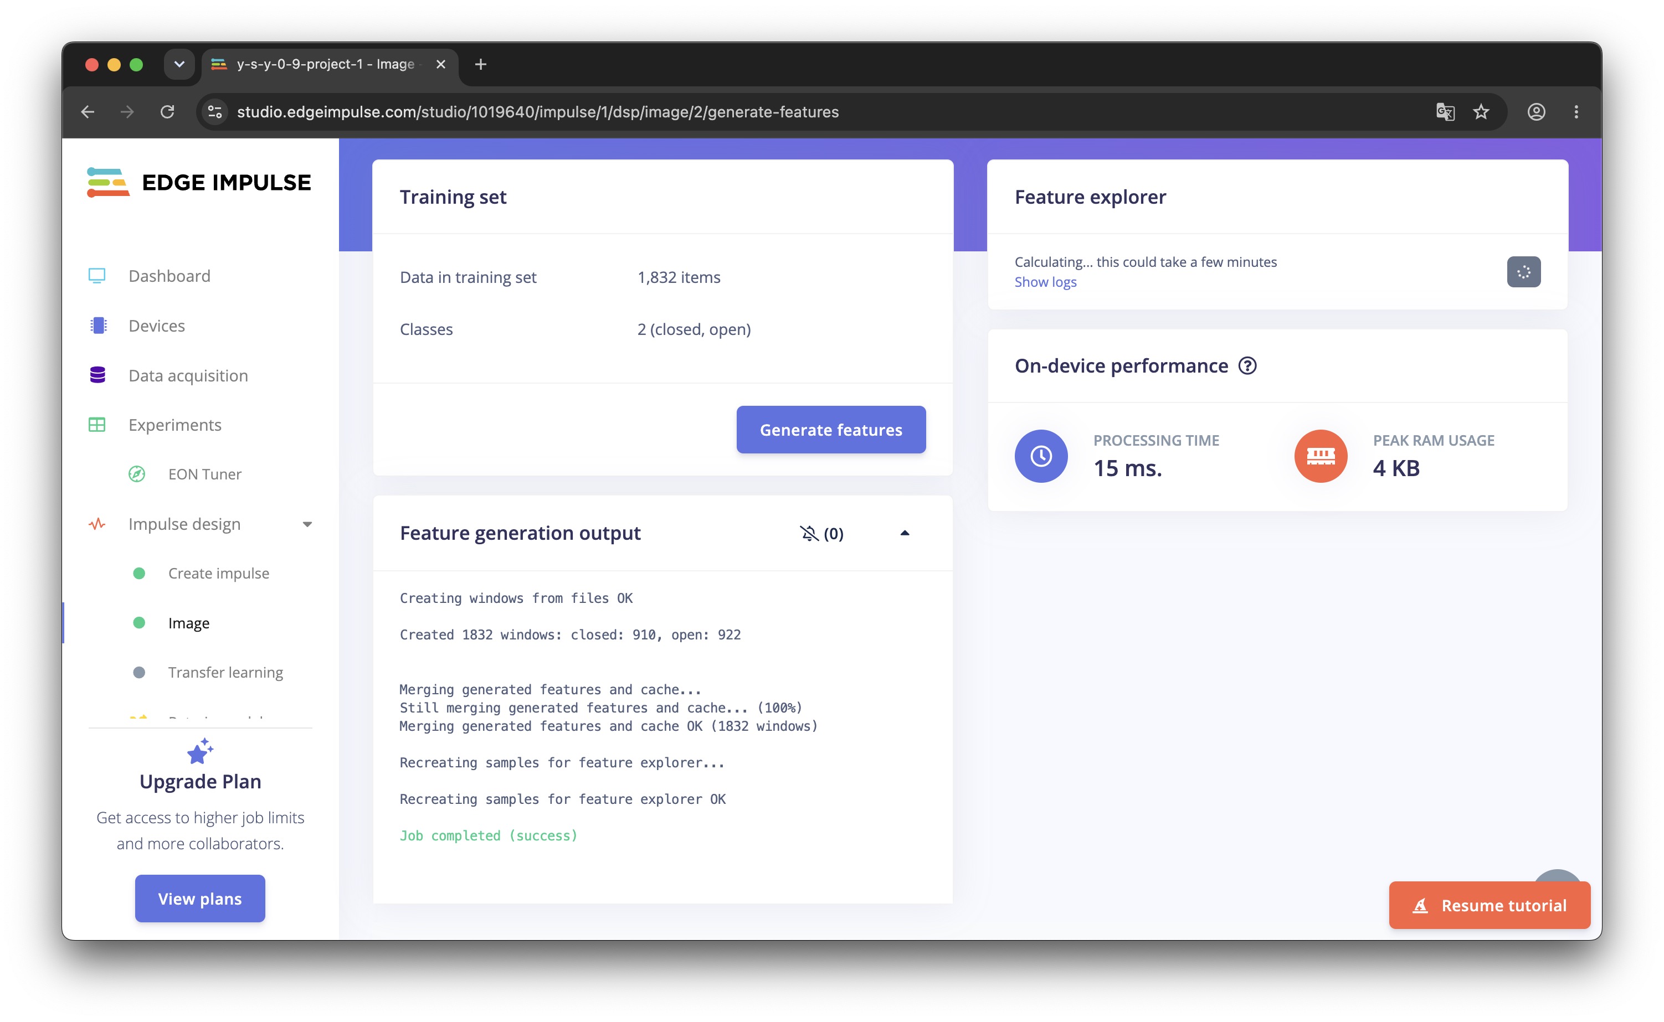Viewport: 1664px width, 1022px height.
Task: Select the Image processing block
Action: point(189,622)
